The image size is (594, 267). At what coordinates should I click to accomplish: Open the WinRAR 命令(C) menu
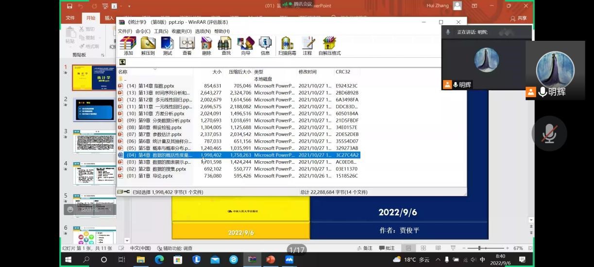pyautogui.click(x=143, y=31)
